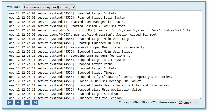Screen dimensions: 209x112
Task: Click 'Reached target Sockets' first log line
Action: pos(63,13)
